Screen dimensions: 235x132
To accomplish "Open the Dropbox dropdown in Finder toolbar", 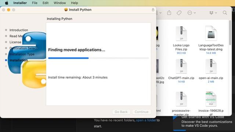I will click(213, 13).
